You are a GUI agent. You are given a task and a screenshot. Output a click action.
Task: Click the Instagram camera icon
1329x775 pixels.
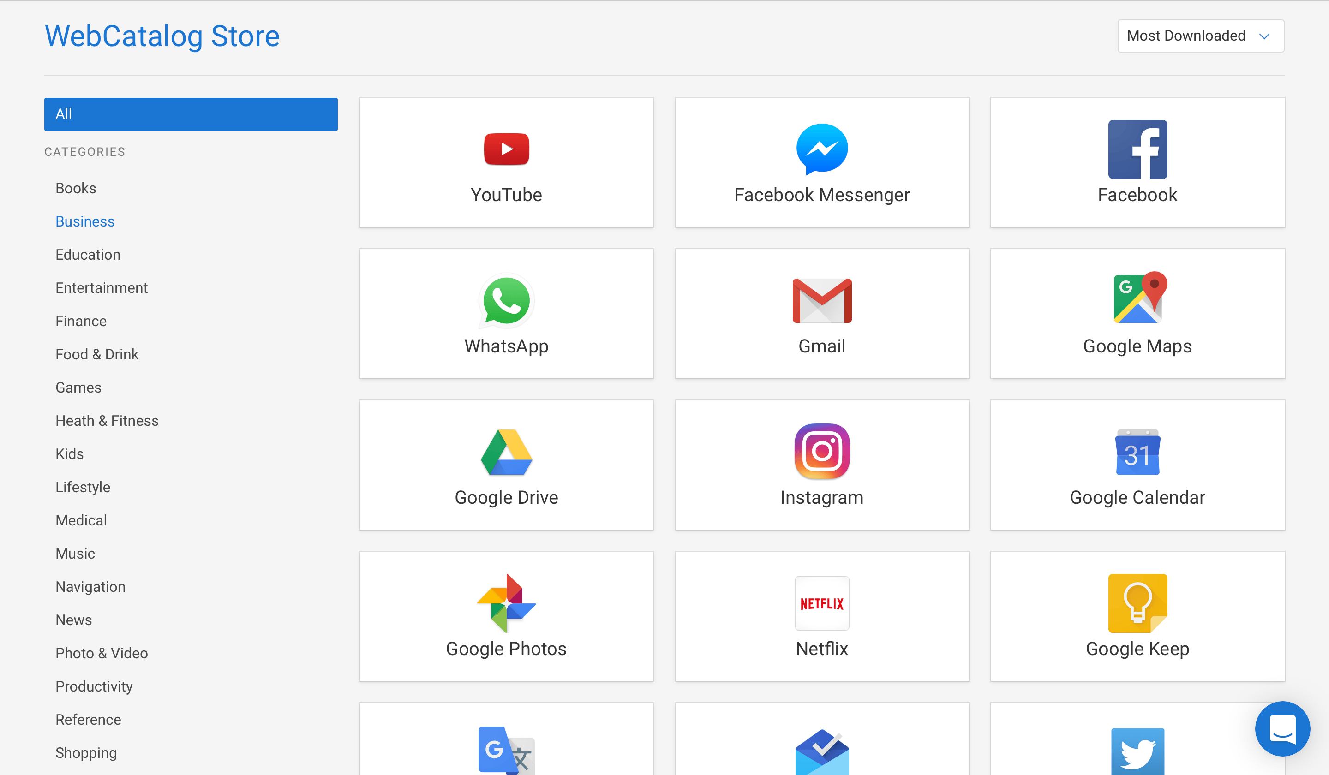[822, 451]
